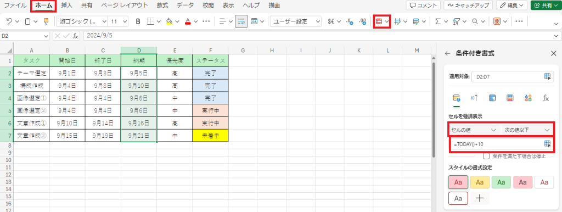Switch to the 挿入 tab
Screen dimensions: 562x212
[66, 5]
